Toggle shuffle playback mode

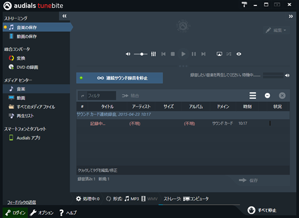[229, 54]
